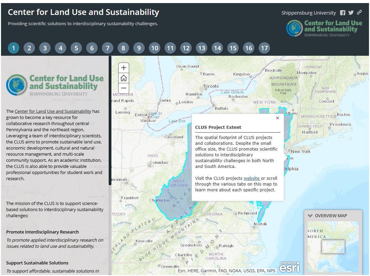Open the Facebook share icon
The image size is (370, 276).
[343, 13]
